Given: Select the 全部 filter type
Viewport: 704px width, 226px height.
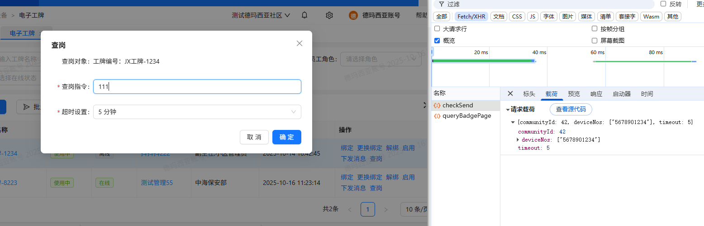Looking at the screenshot, I should click(x=442, y=17).
